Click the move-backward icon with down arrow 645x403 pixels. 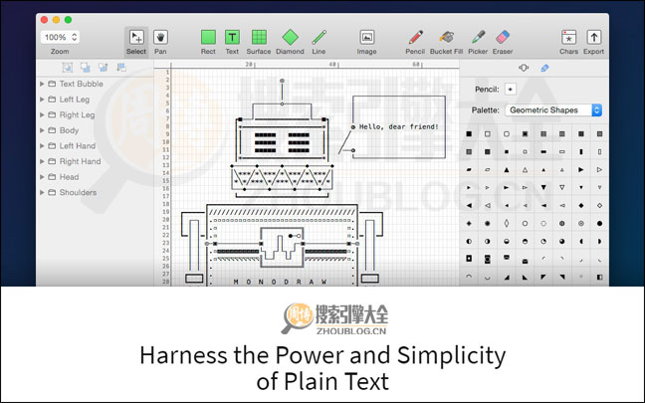[x=121, y=68]
